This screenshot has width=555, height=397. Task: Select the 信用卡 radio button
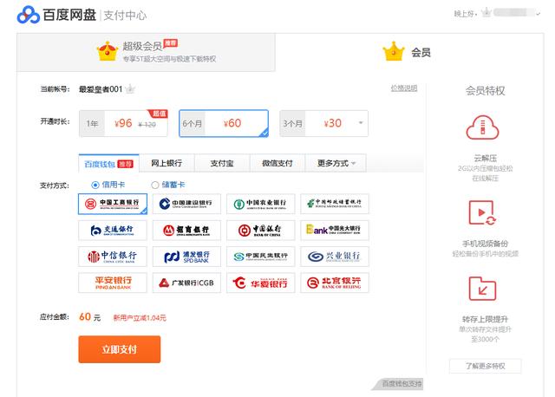pos(95,185)
